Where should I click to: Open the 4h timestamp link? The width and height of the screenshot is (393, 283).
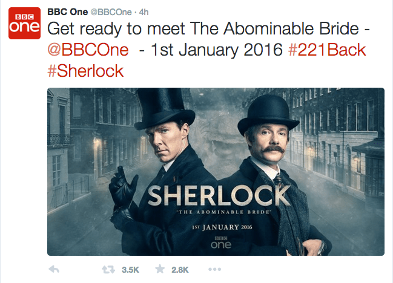(144, 12)
